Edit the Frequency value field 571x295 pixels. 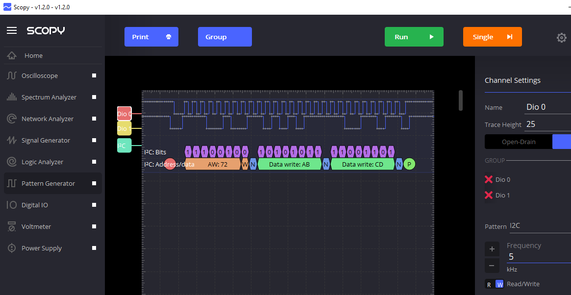pos(539,257)
